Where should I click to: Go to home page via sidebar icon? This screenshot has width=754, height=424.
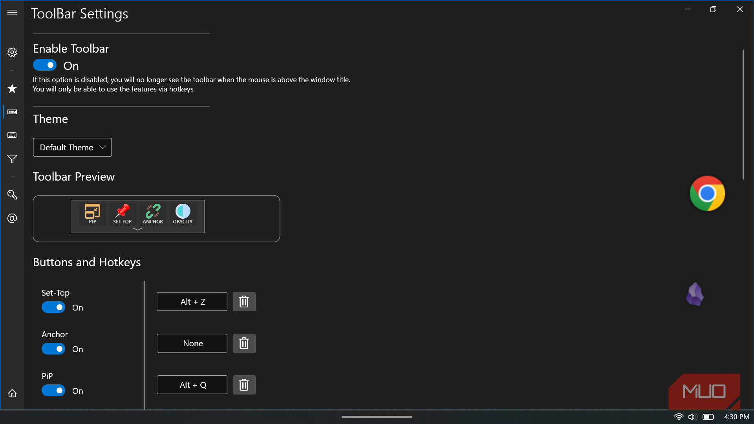(12, 393)
